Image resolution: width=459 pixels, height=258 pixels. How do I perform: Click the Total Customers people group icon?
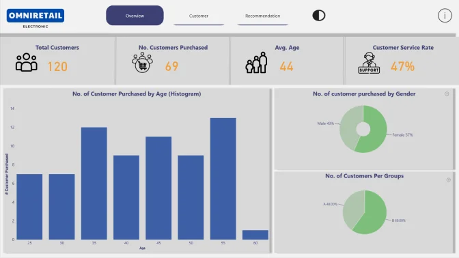pyautogui.click(x=27, y=62)
